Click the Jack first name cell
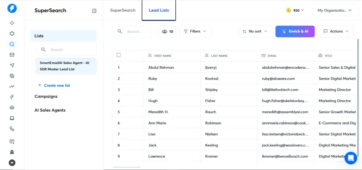 (172, 145)
